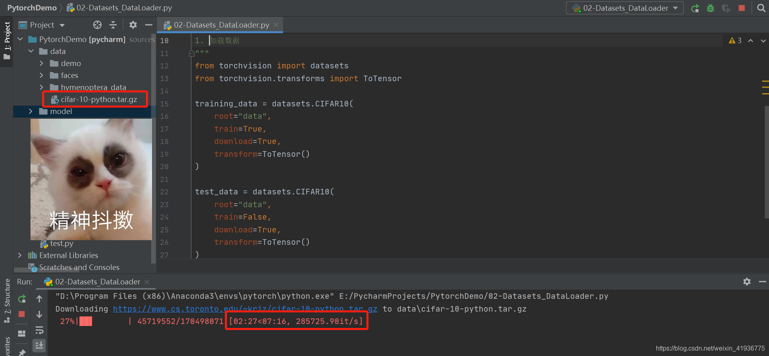Go to previous highlighted error arrow
Viewport: 769px width, 356px height.
[751, 40]
